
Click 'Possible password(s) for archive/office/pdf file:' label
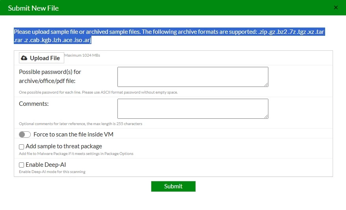(x=50, y=76)
